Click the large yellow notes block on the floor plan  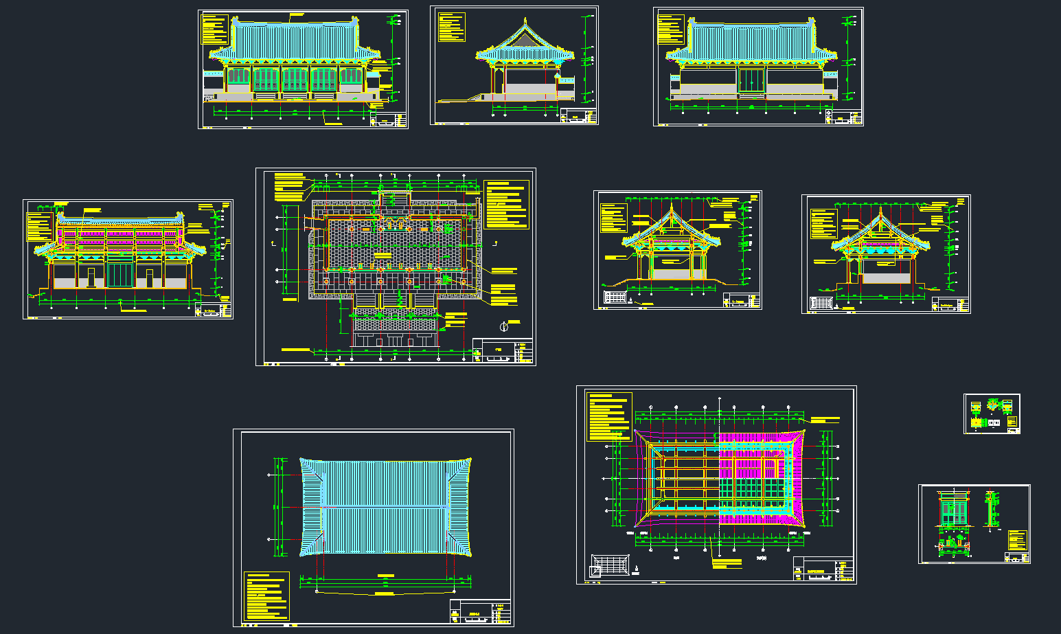[507, 205]
